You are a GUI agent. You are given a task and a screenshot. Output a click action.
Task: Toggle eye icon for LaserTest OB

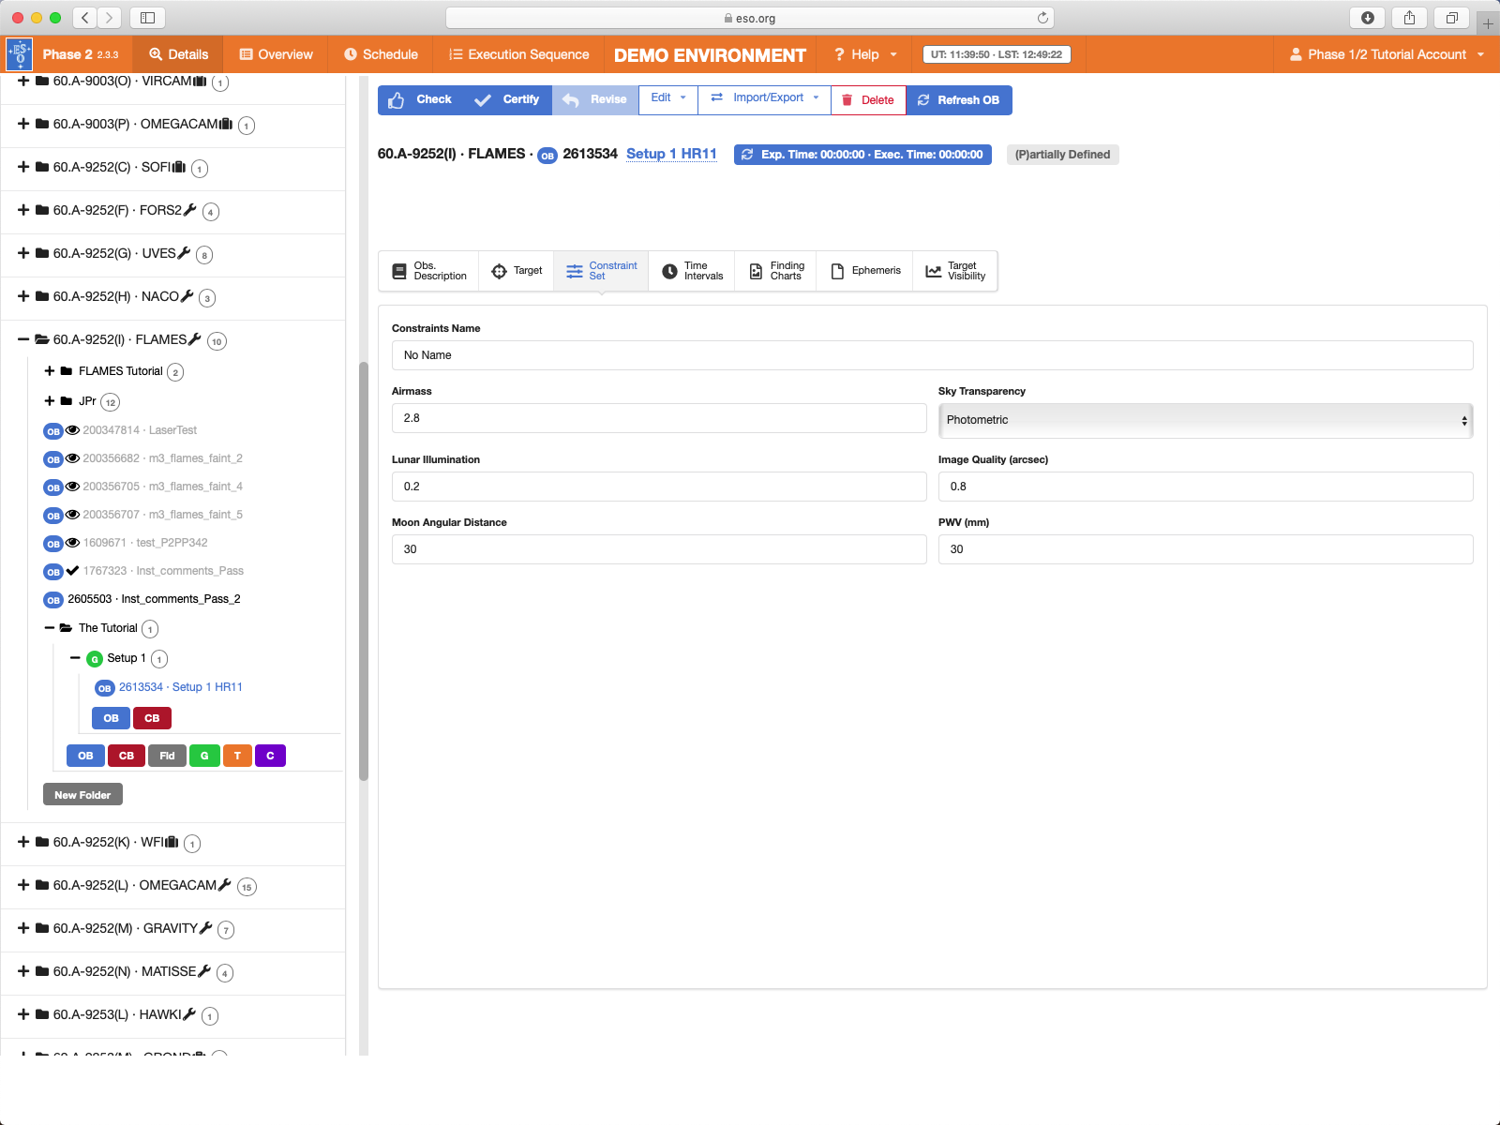72,430
